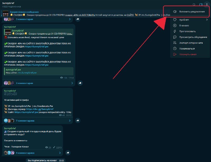Click the text '10 активаций 4 грифа'
The image size is (211, 162).
click(x=16, y=100)
